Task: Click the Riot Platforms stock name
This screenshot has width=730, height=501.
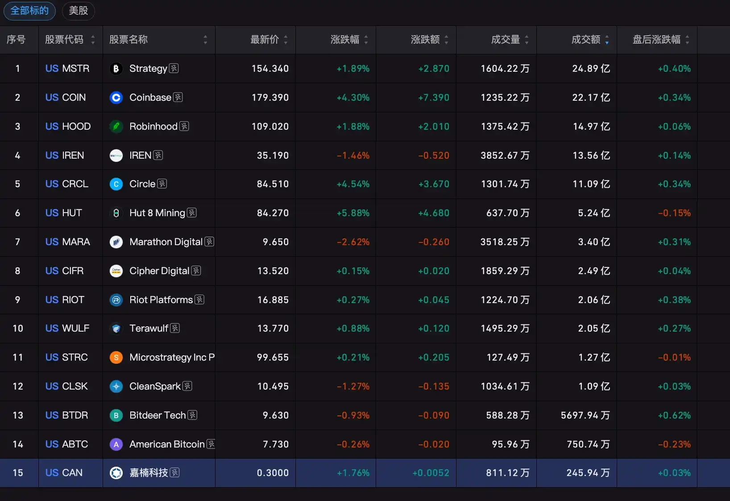Action: pos(161,300)
